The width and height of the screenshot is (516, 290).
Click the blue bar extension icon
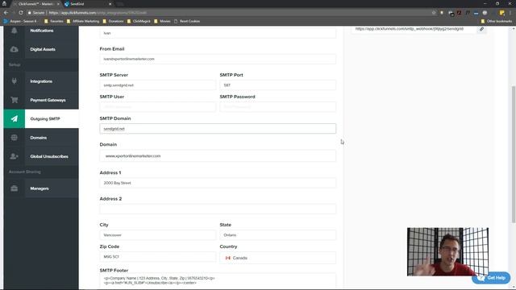476,13
